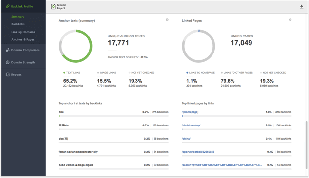Click the 17,049 linked pages value
This screenshot has width=309, height=178.
(x=241, y=43)
